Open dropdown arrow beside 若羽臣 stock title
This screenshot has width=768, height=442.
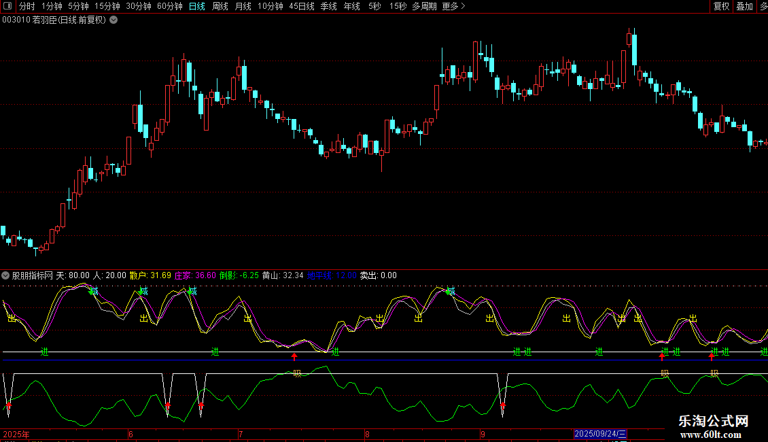click(114, 20)
